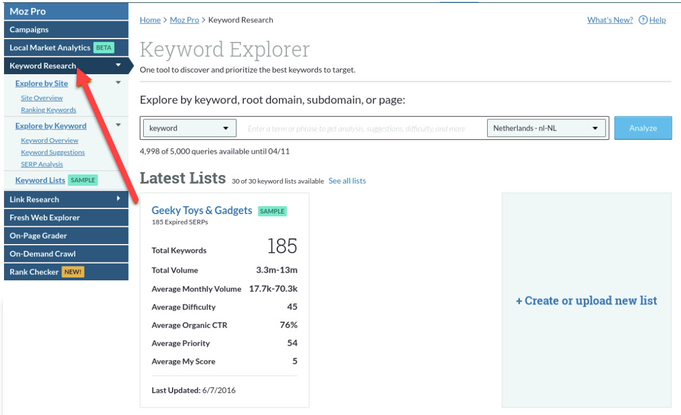Click the Help question mark icon

point(643,20)
